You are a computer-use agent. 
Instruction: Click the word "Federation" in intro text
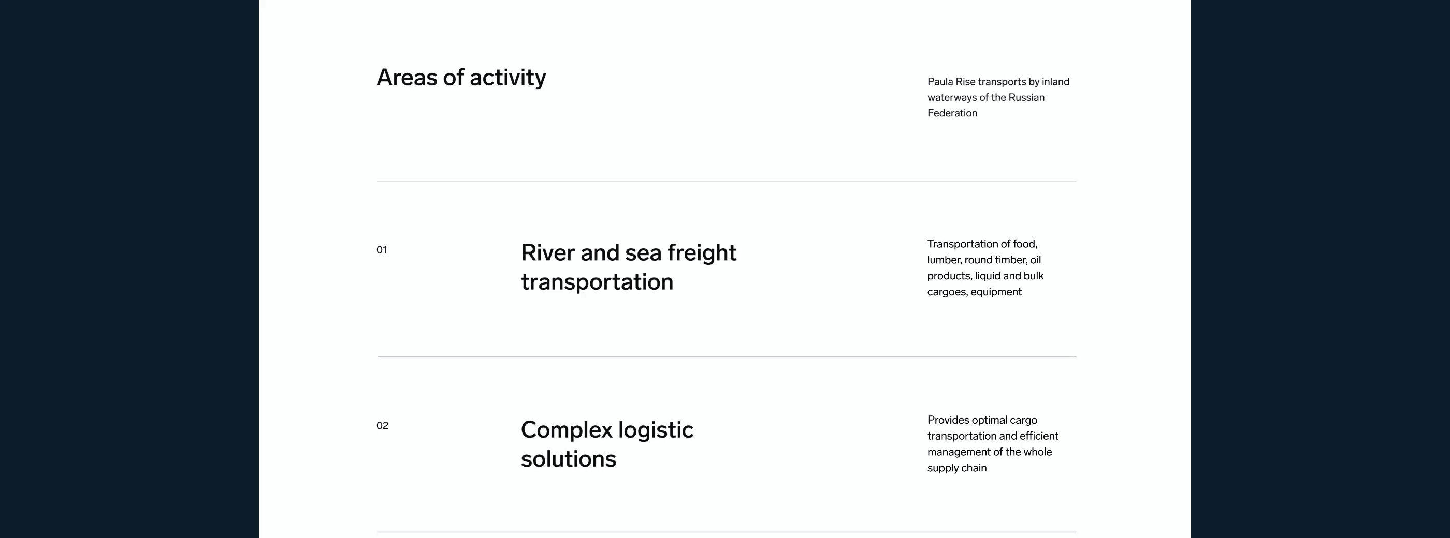952,113
